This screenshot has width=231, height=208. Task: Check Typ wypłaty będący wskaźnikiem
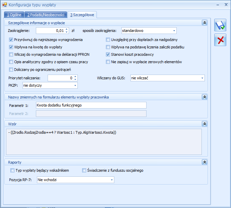[12, 170]
